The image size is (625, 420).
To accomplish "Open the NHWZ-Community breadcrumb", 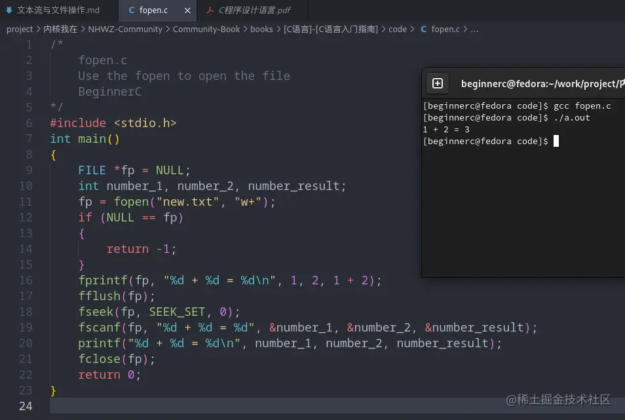I will click(125, 29).
